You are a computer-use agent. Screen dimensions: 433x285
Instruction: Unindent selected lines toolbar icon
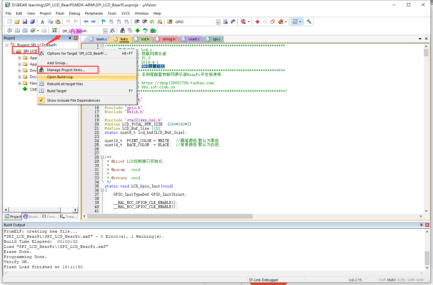pyautogui.click(x=144, y=22)
